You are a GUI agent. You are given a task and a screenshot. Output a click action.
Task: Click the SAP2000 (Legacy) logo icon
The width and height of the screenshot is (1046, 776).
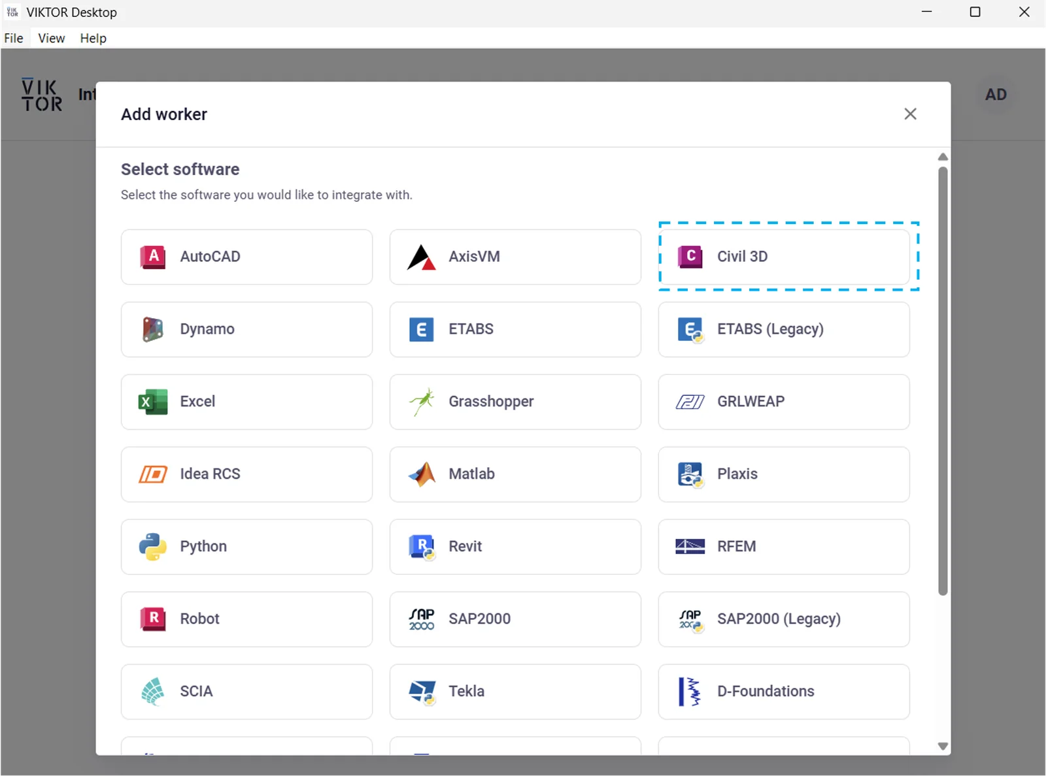[x=690, y=620]
